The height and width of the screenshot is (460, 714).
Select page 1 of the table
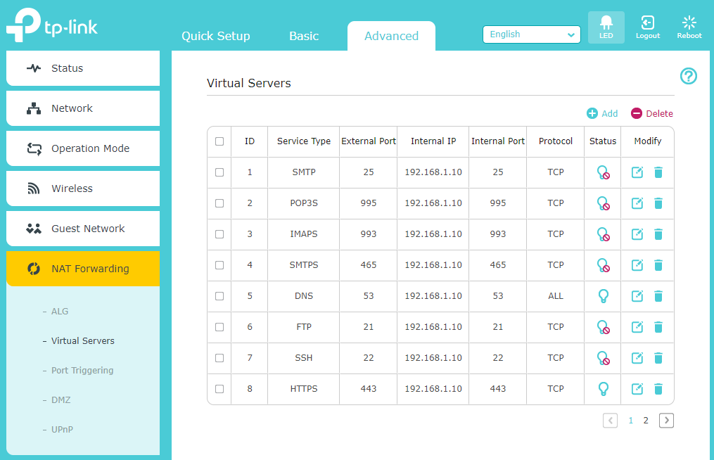click(631, 421)
